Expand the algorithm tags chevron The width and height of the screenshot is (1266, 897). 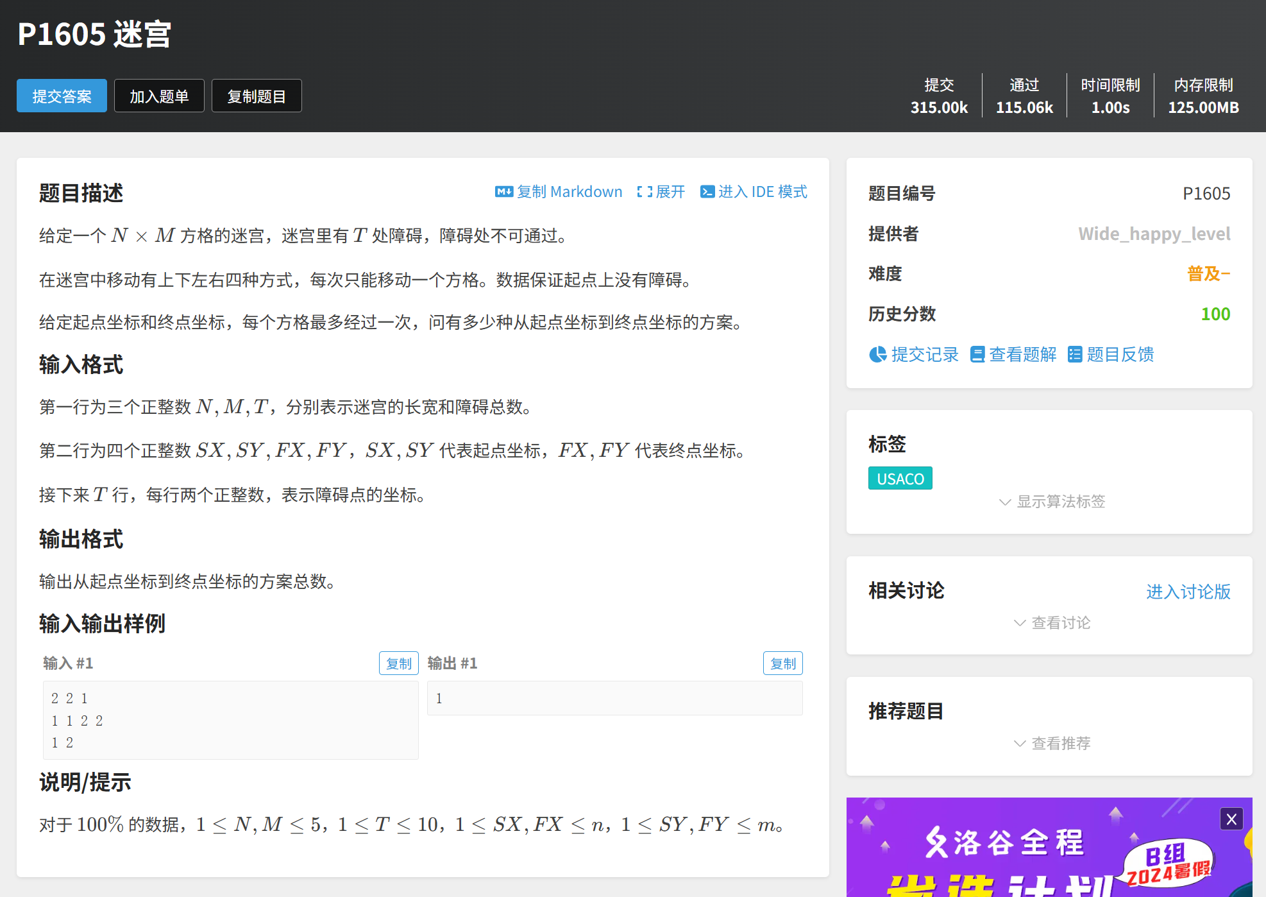pos(1005,502)
